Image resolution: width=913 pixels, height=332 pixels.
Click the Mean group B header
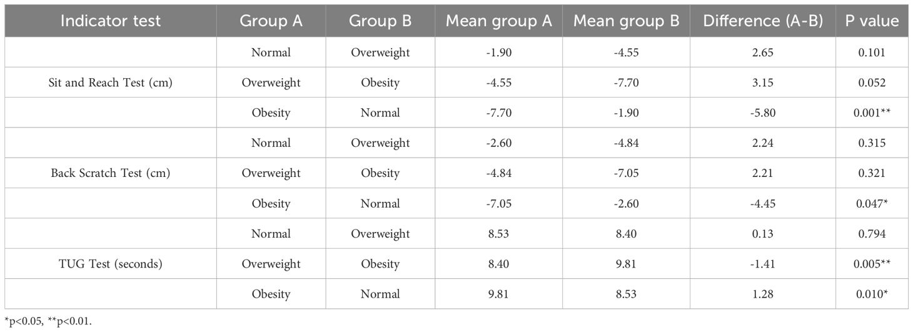(x=626, y=21)
